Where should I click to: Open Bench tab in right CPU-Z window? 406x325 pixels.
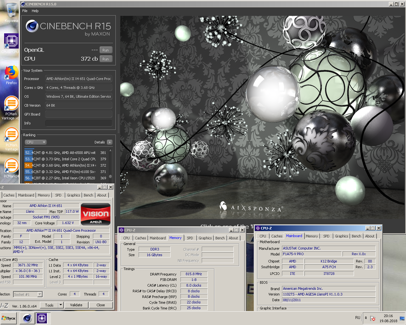click(x=357, y=236)
